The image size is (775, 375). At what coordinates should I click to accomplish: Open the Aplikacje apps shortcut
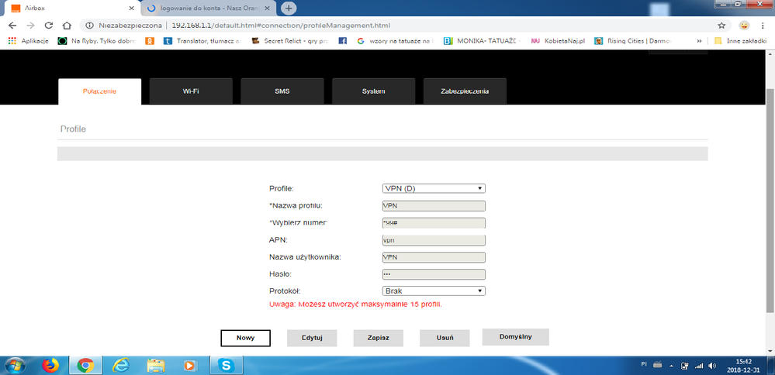point(29,40)
